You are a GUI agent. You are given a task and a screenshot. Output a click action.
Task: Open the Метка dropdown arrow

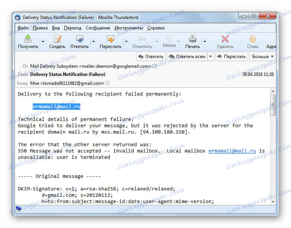[179, 42]
